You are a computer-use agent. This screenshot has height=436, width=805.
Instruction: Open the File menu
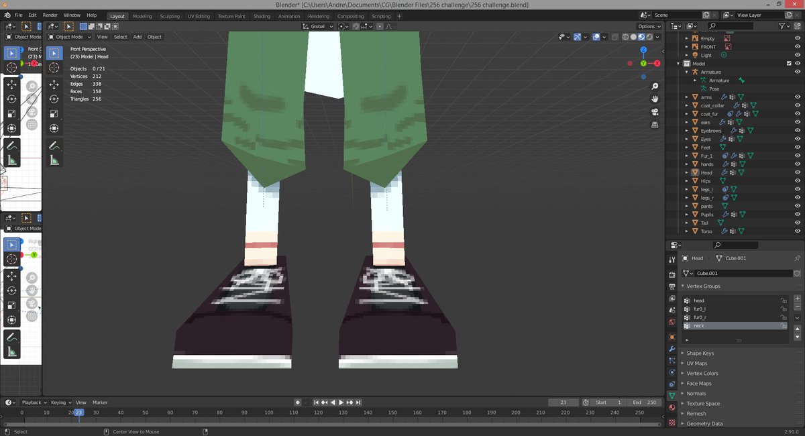pos(18,15)
